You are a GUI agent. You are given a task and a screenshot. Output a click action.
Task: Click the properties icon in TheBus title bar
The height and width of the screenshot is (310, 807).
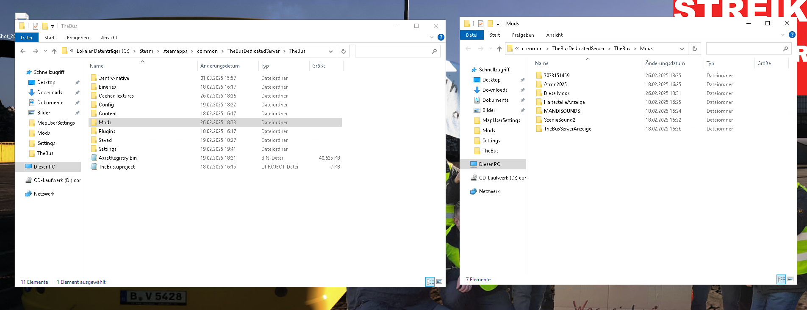[36, 26]
